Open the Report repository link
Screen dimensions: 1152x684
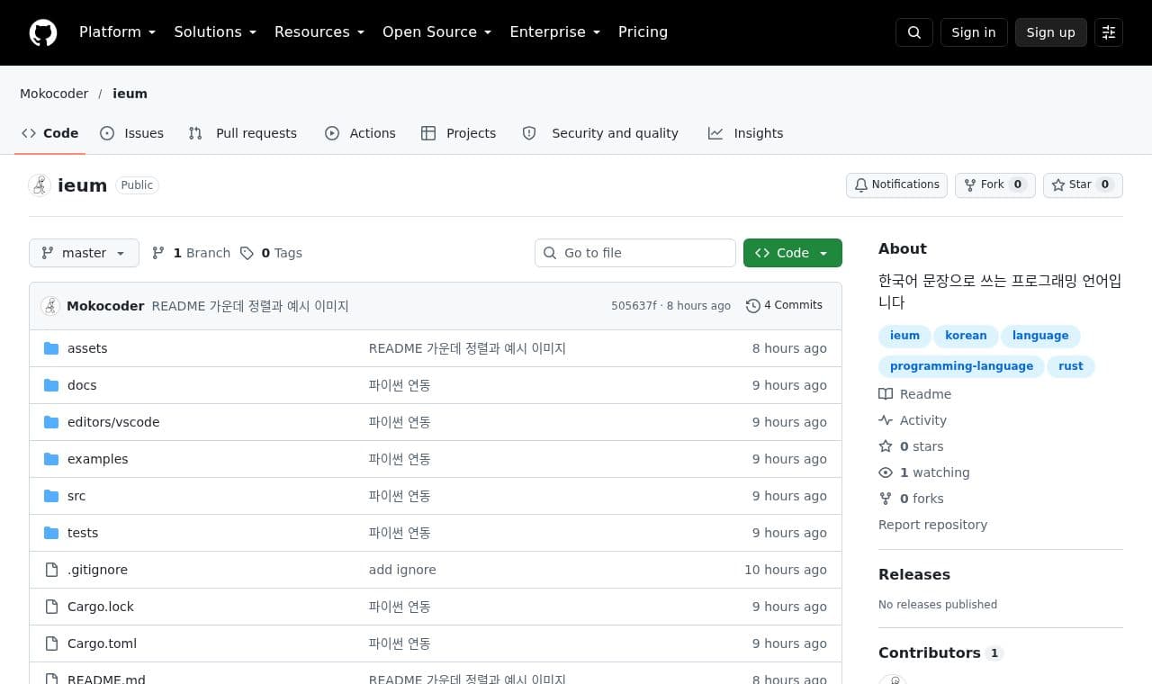point(932,525)
